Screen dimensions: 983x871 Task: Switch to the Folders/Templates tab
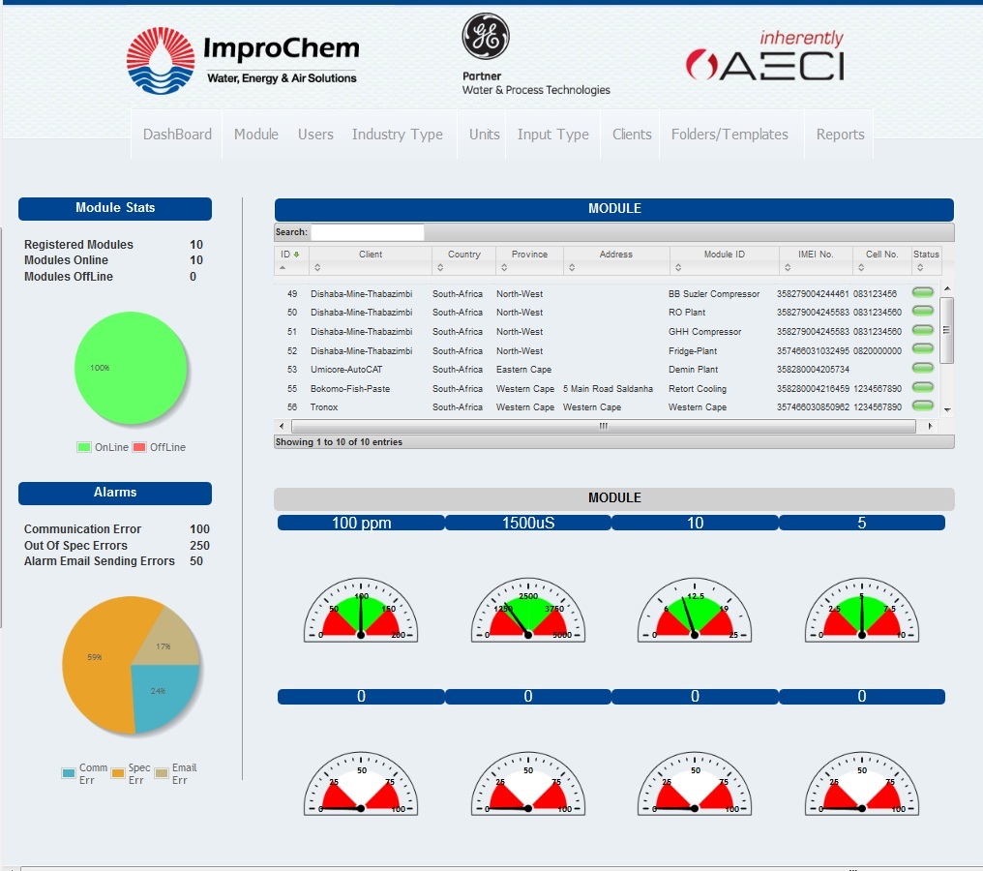point(730,135)
